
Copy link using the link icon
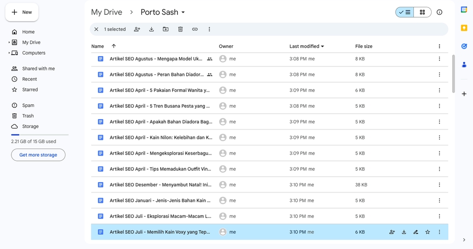click(195, 30)
